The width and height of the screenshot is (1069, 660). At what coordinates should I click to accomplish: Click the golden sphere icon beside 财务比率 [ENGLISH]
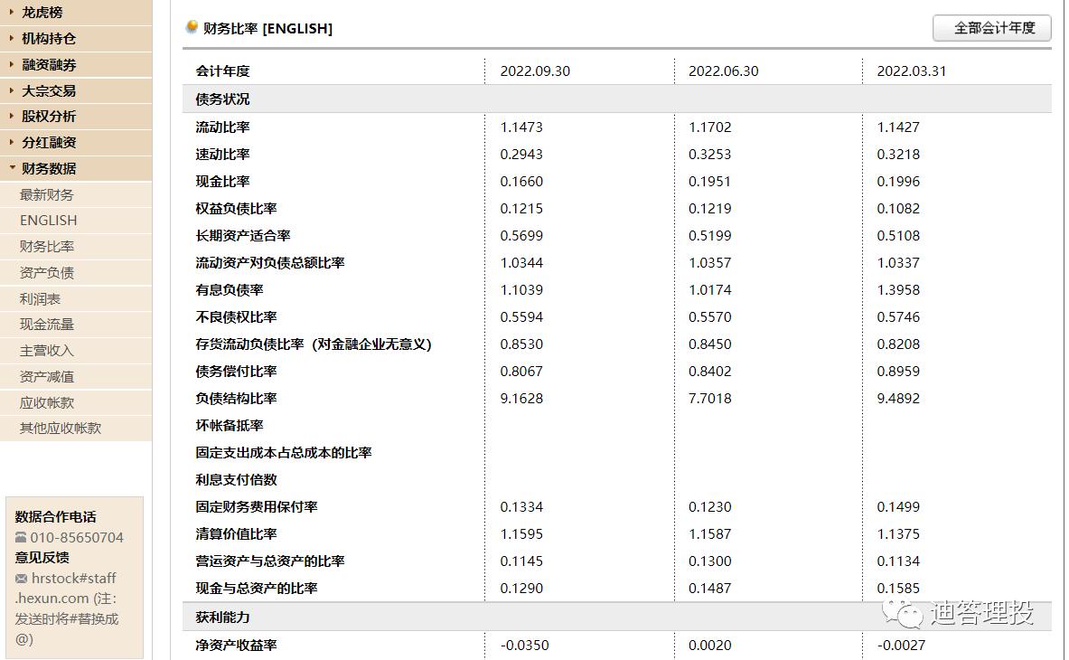point(191,27)
